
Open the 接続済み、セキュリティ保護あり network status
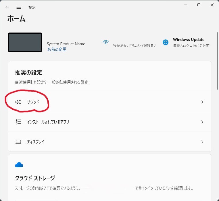point(134,45)
